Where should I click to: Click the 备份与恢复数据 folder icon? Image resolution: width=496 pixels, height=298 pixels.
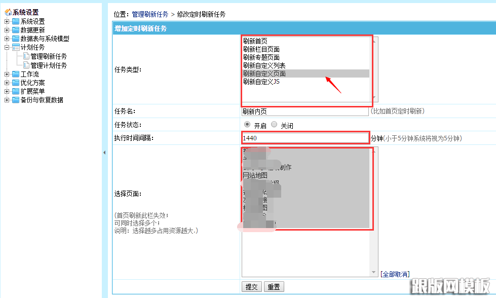coord(15,100)
